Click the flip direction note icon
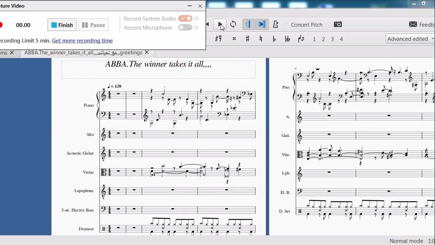The height and width of the screenshot is (245, 435). click(x=301, y=39)
